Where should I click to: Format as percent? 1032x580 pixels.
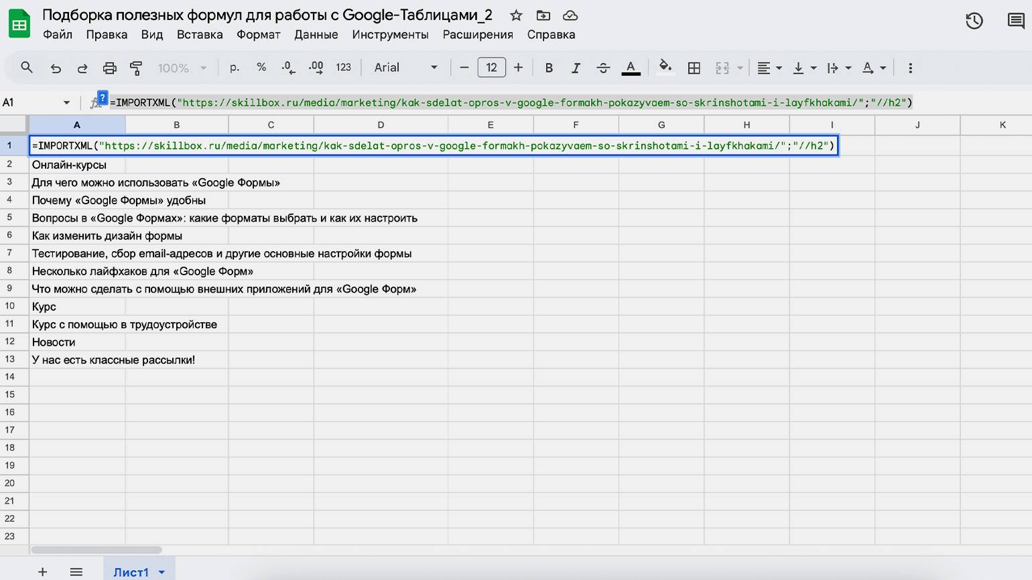261,68
